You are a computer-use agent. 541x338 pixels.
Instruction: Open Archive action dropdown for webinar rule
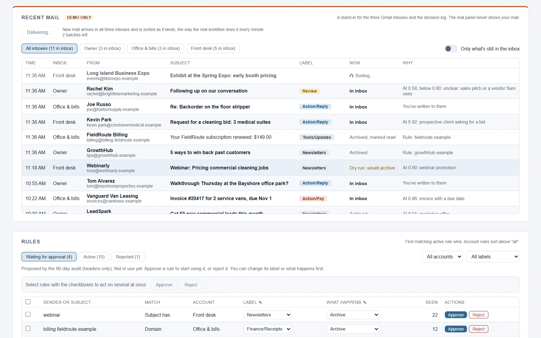(353, 315)
